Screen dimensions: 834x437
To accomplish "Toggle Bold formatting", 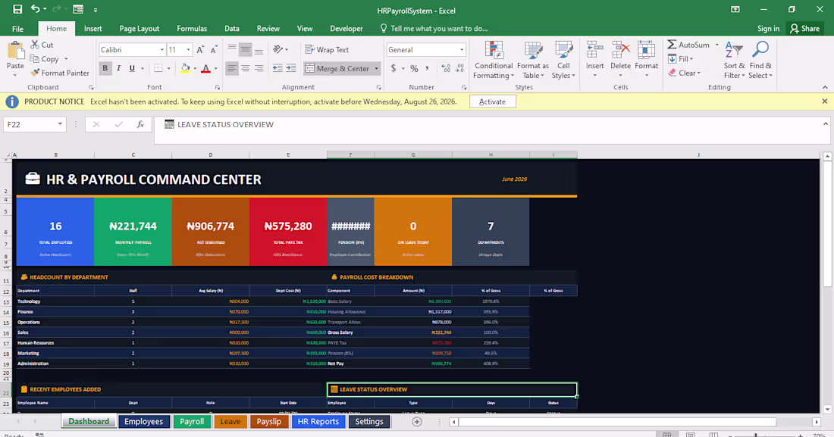I will pos(105,68).
